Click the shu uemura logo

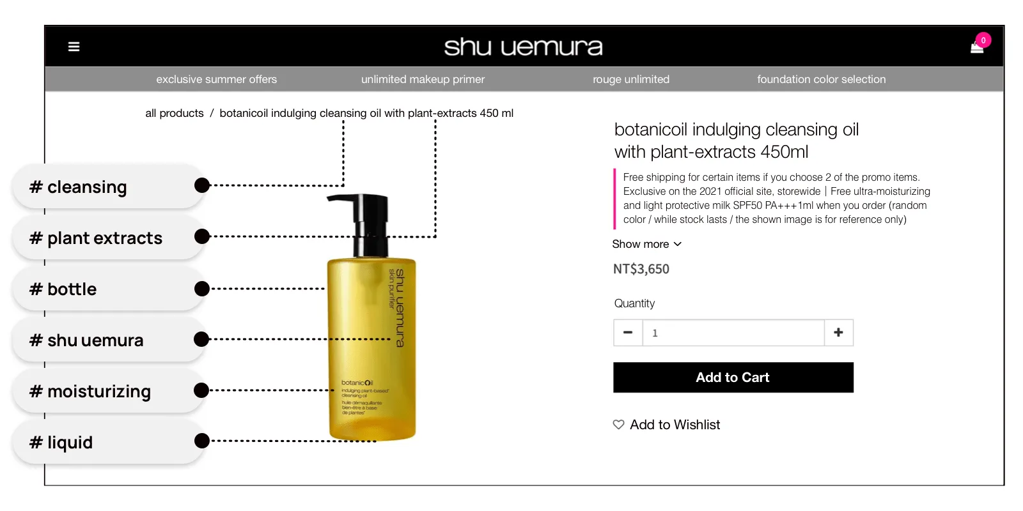[x=523, y=47]
